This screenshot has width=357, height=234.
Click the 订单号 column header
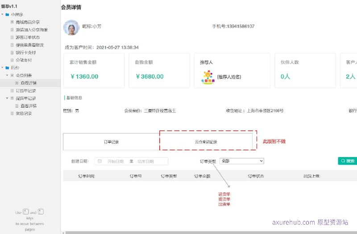pos(136,176)
